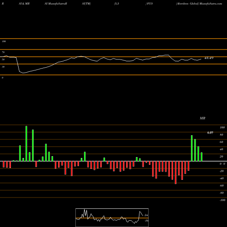Screen dimensions: 227x227
Task: Click the '0' label on the RSI axis
Action: pos(2,78)
